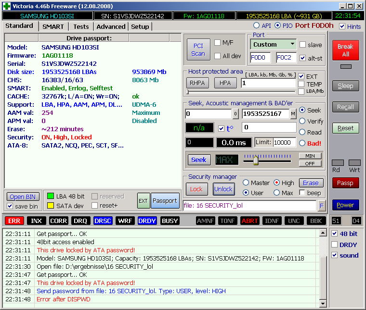Select the Standard tab
This screenshot has width=366, height=310.
19,25
